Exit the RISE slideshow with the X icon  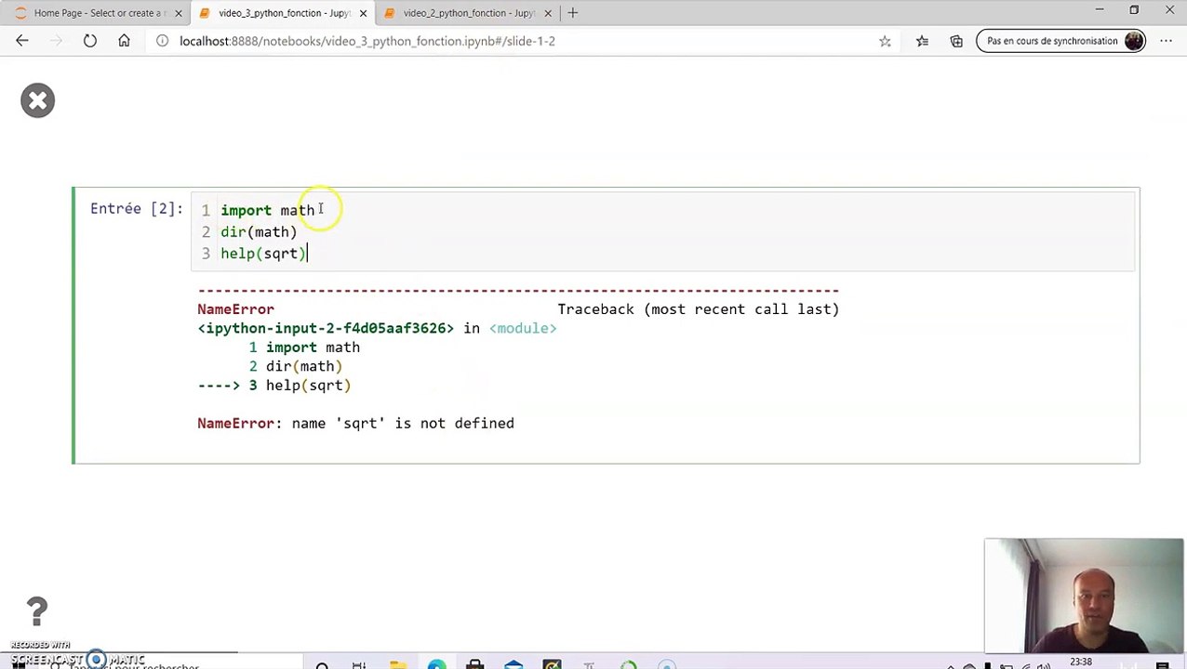click(37, 100)
